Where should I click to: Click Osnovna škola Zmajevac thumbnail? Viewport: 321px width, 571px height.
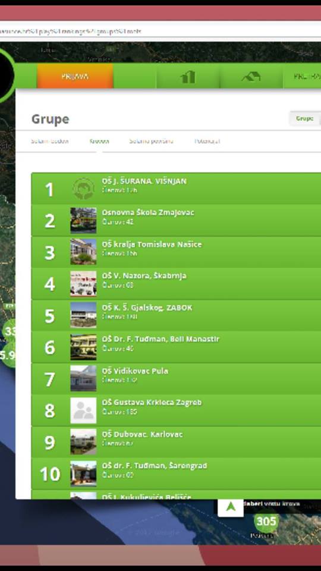click(x=83, y=220)
